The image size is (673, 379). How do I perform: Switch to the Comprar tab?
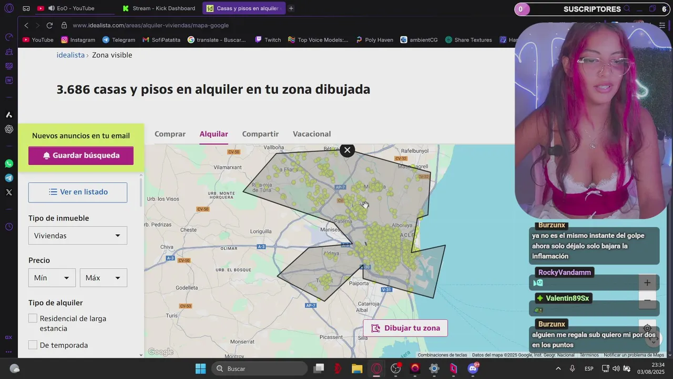click(x=170, y=134)
